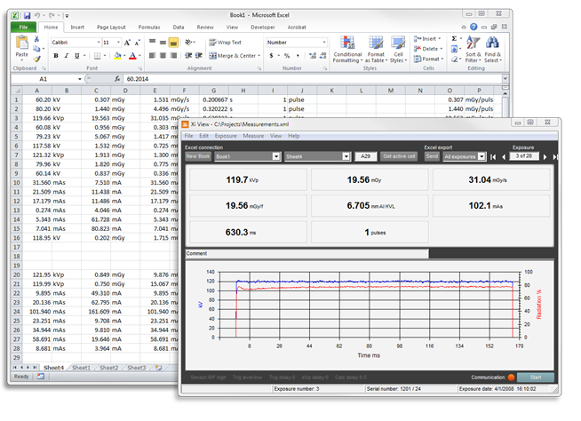Select Excel cell containing 161.609 in row 24

click(x=96, y=312)
